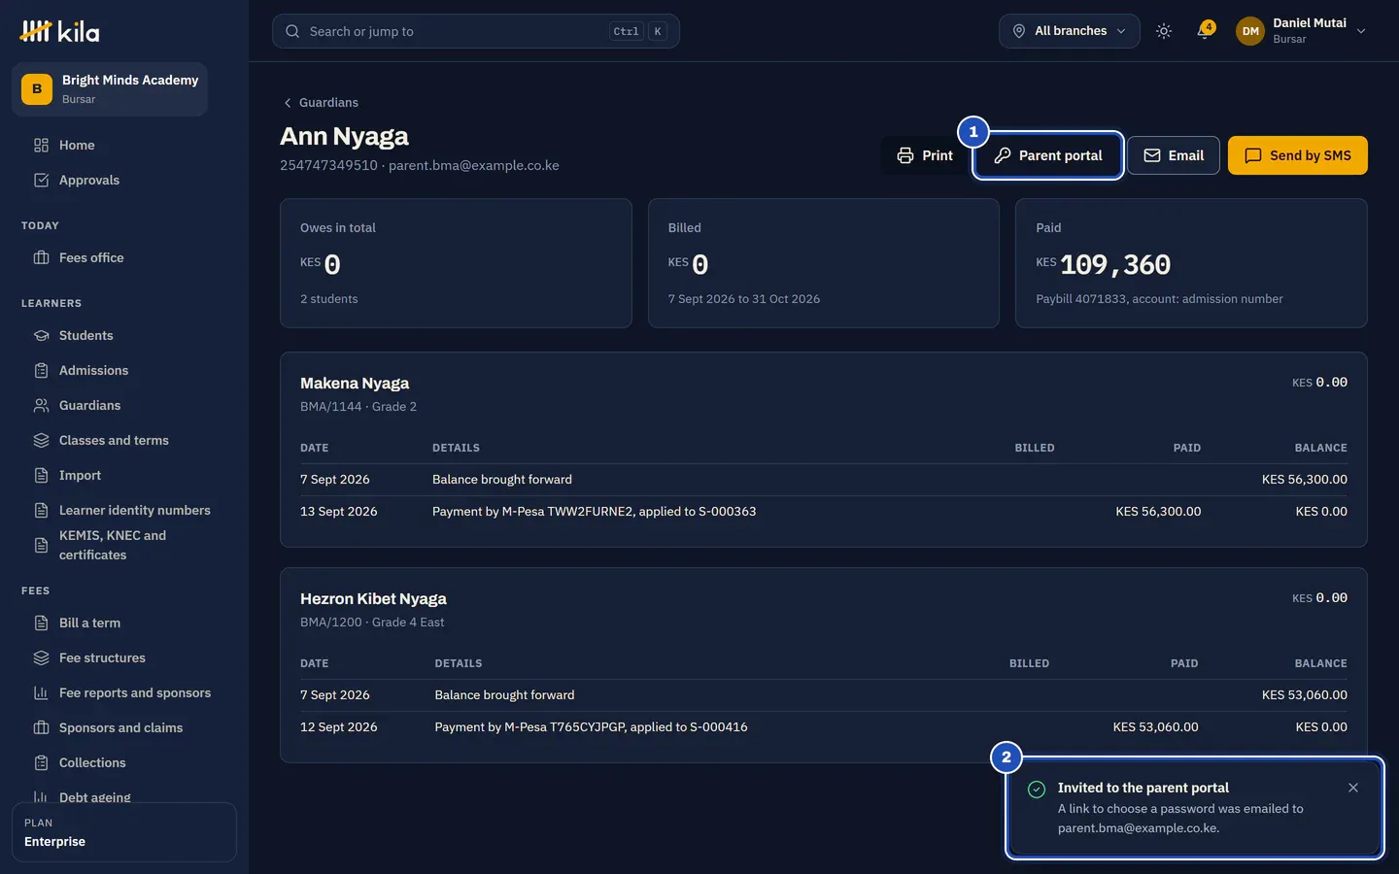Navigate to Sponsors and claims

(120, 727)
